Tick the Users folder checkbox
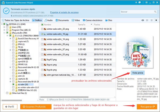Screen dimensions: 160x112 [x=7, y=27]
